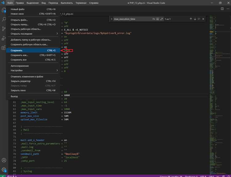Open the Переход menu
The width and height of the screenshot is (231, 177).
tap(53, 3)
